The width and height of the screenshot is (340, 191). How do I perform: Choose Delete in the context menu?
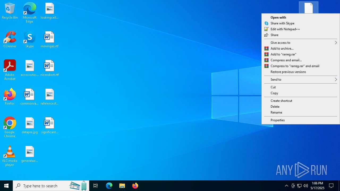point(301,107)
